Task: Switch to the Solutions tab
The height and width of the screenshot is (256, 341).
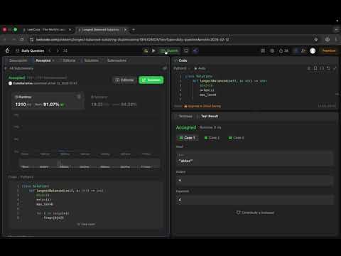Action: click(x=91, y=60)
